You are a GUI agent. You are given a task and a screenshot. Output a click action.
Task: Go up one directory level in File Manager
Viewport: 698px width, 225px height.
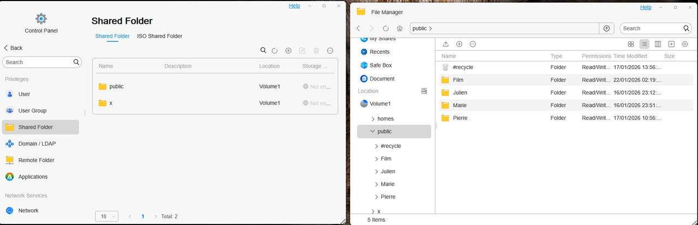click(606, 28)
